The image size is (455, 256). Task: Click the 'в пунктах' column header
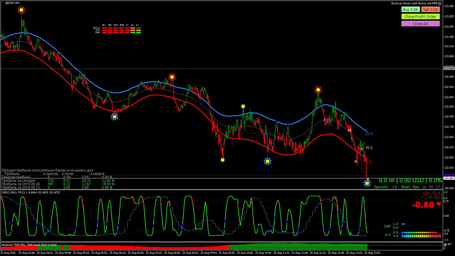(51, 174)
